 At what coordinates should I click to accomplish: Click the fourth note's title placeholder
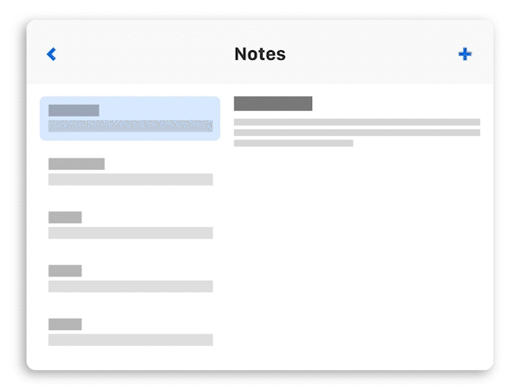click(x=65, y=270)
